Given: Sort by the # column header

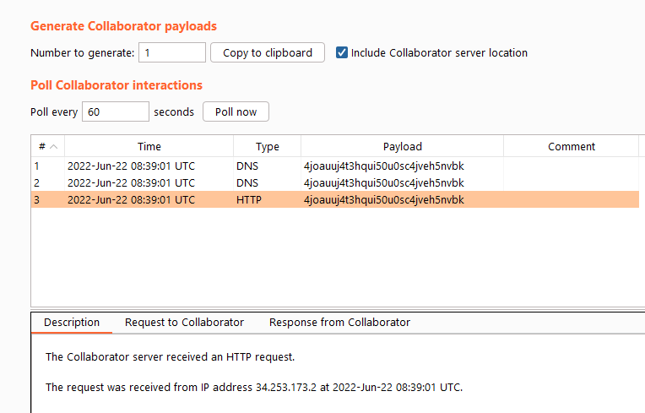Looking at the screenshot, I should point(48,146).
